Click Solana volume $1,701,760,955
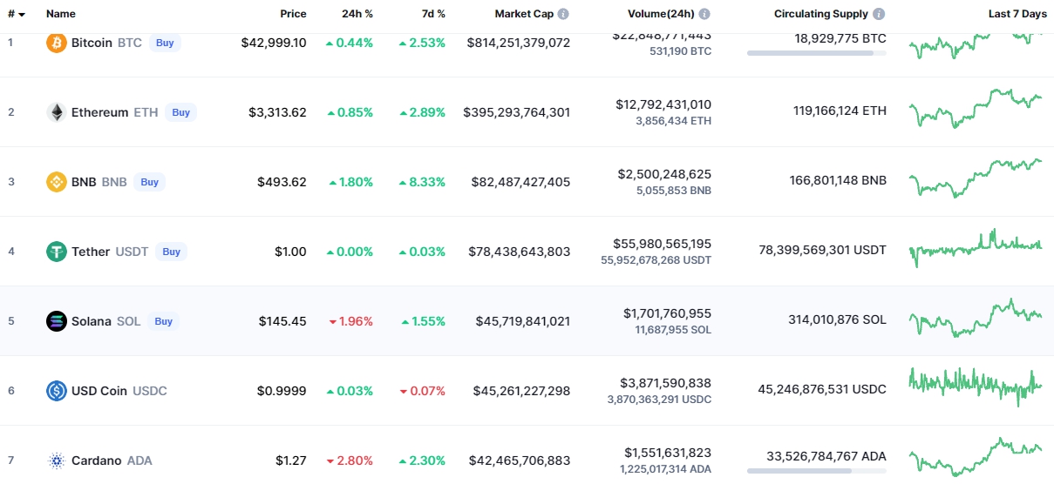The height and width of the screenshot is (484, 1054). (667, 313)
